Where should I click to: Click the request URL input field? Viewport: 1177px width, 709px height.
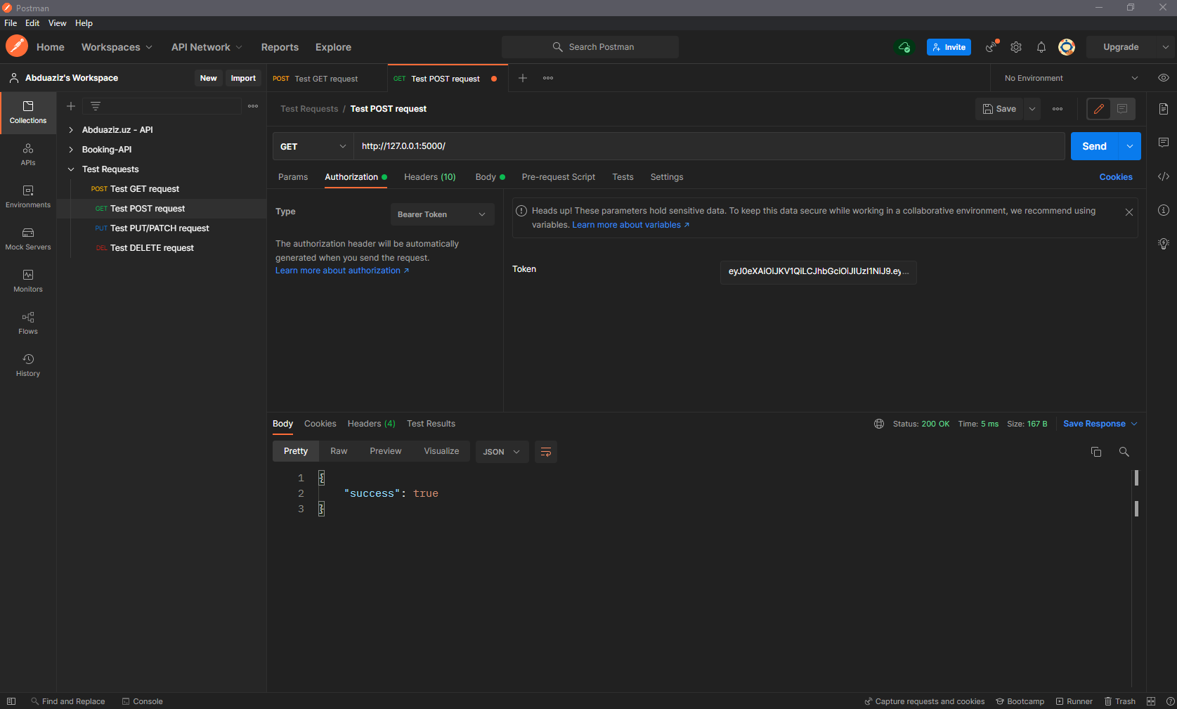coord(709,146)
